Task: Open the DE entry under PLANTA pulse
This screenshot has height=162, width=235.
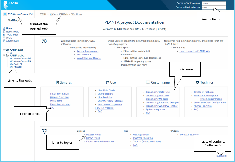Action: (x=11, y=53)
